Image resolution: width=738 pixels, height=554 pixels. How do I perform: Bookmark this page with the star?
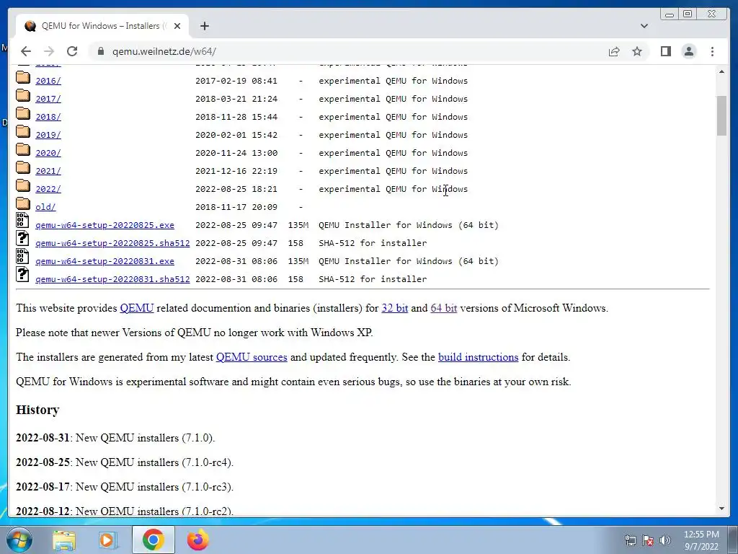click(637, 51)
